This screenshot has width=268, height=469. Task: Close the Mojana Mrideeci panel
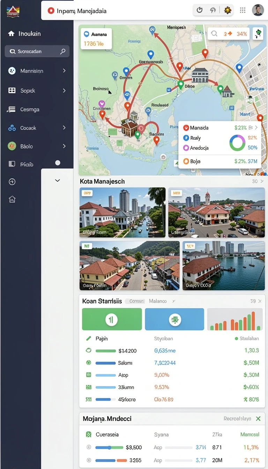[x=258, y=418]
